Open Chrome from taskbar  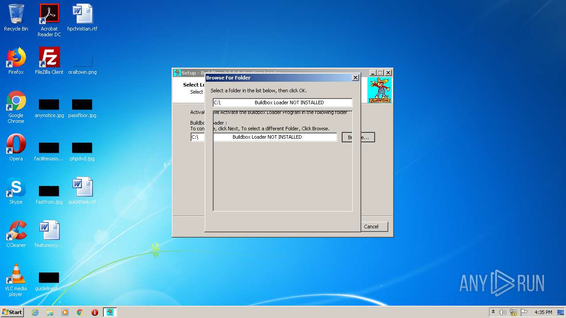click(x=80, y=312)
